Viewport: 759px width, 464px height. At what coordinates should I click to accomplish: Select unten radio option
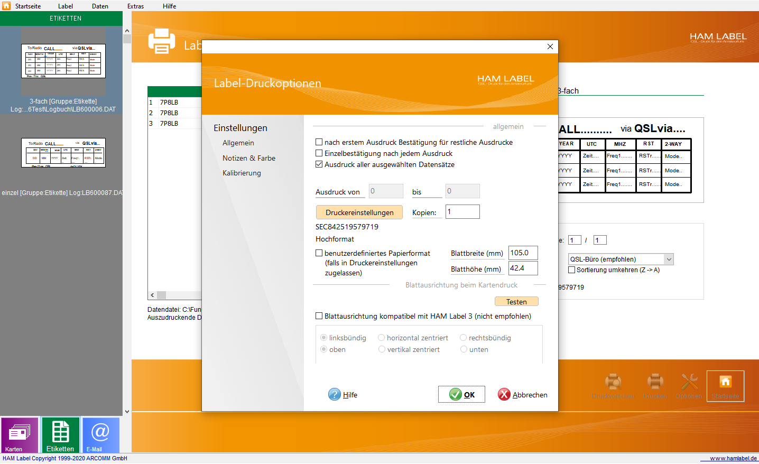(x=464, y=349)
